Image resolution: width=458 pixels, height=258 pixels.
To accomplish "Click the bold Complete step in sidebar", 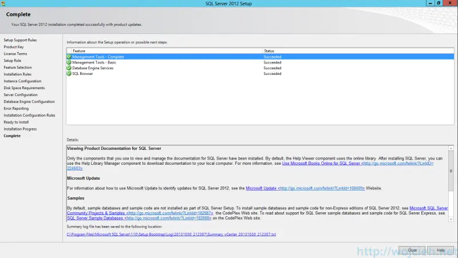I will pyautogui.click(x=12, y=136).
